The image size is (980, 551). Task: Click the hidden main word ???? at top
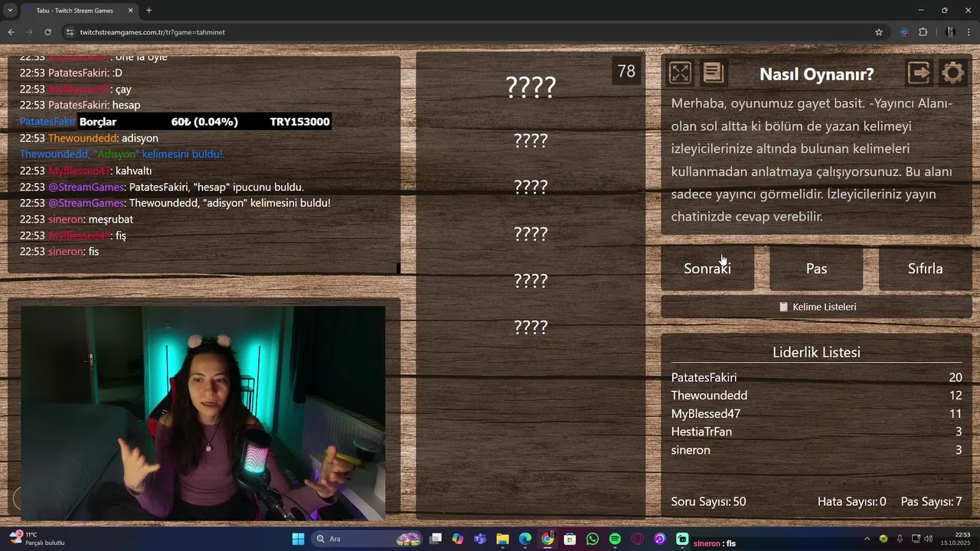point(531,87)
